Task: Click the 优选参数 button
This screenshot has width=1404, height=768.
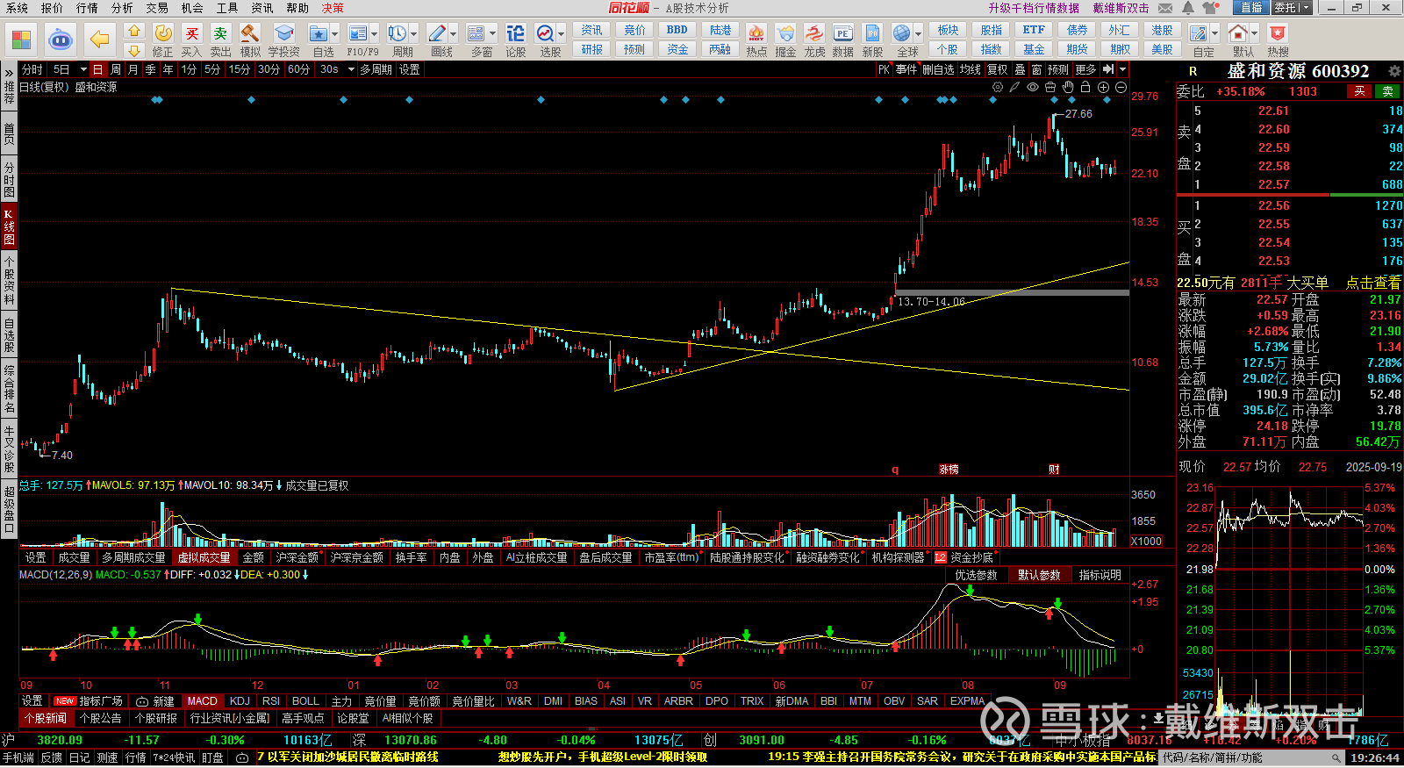Action: pos(976,575)
